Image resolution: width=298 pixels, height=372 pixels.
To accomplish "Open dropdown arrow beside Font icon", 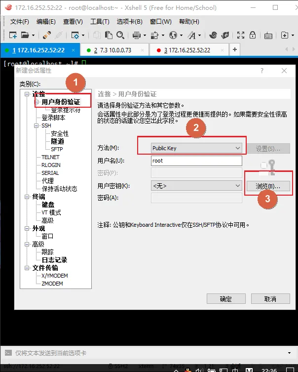I will [x=200, y=36].
